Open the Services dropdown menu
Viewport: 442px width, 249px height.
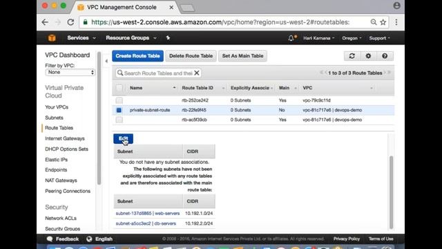(81, 38)
